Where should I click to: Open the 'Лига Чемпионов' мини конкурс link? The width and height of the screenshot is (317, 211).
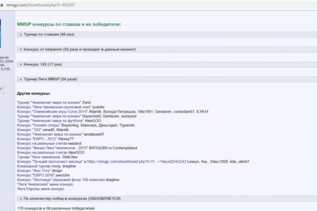tap(45, 184)
